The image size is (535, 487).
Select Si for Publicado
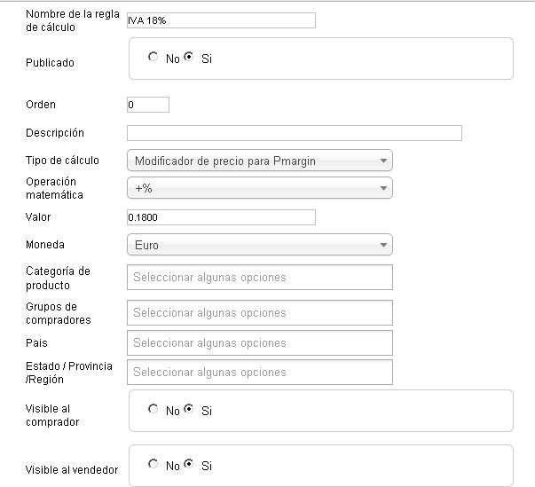pos(189,57)
